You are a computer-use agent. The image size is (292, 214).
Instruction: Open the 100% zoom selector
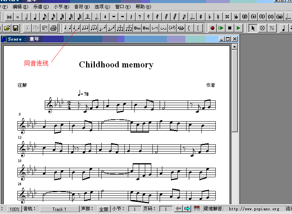(x=14, y=209)
